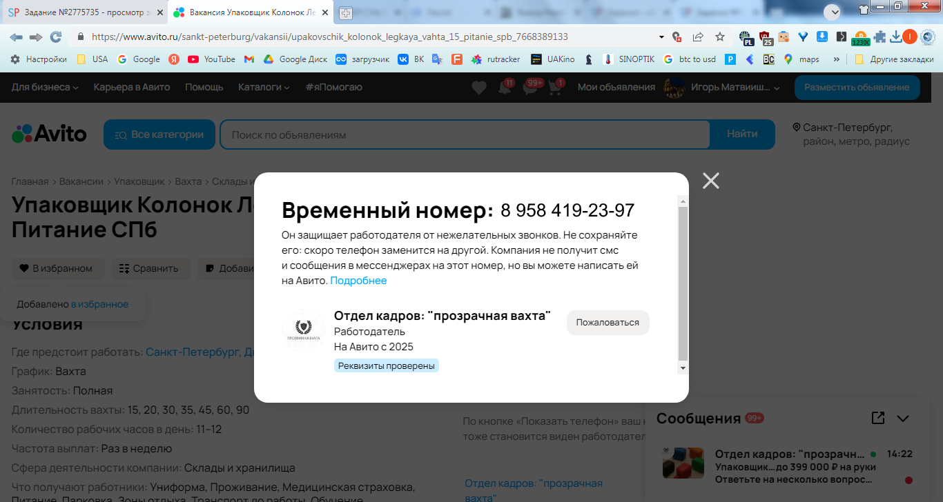This screenshot has height=502, width=943.
Task: Open the в избранное link in toast
Action: click(x=99, y=304)
